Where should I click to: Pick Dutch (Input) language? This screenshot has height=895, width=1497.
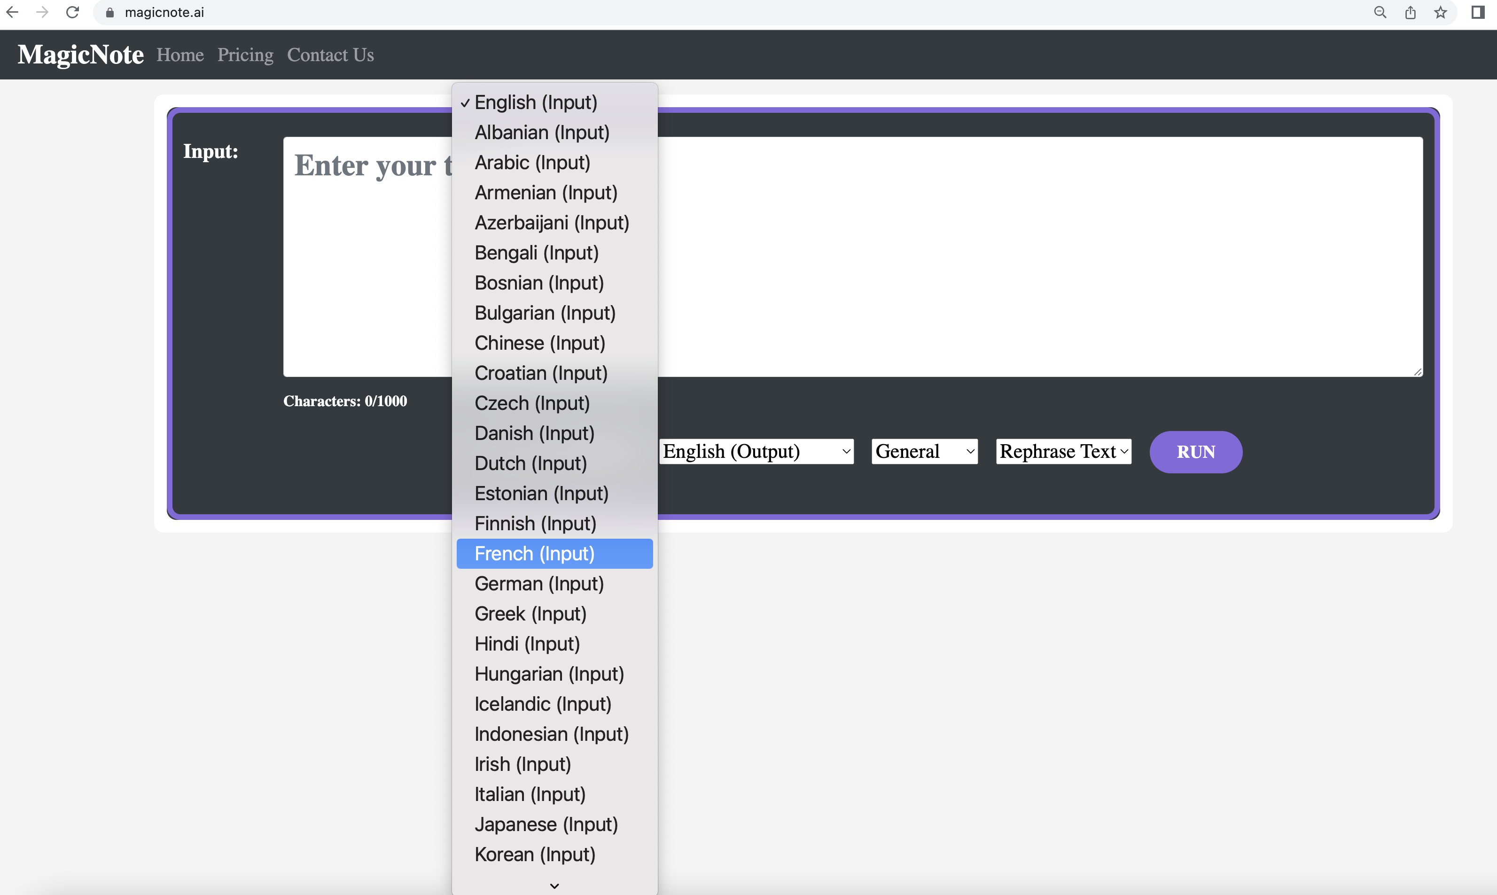[554, 464]
